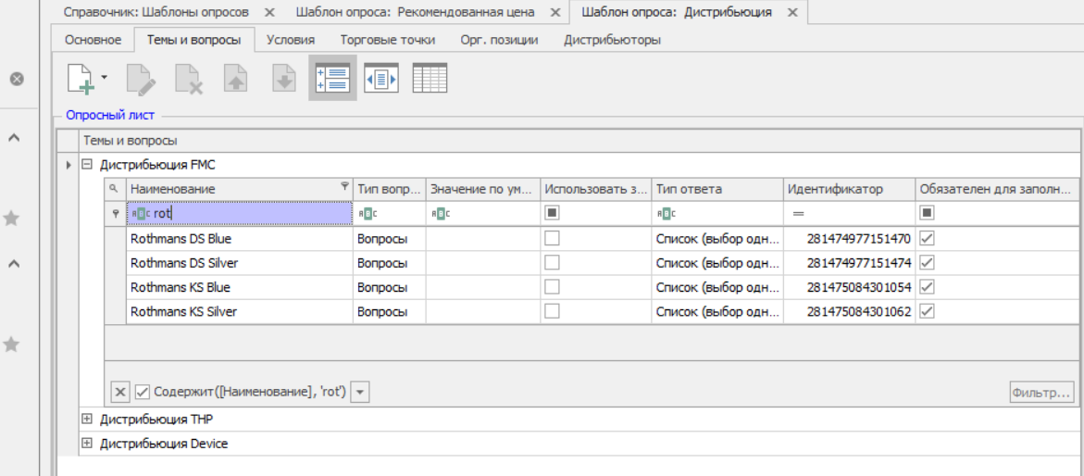Click the move down arrow icon
This screenshot has height=476, width=1084.
click(x=284, y=78)
